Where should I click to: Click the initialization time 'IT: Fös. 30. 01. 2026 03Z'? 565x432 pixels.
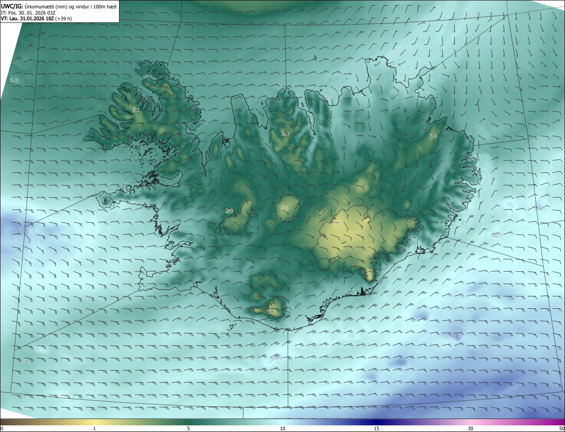pos(27,13)
